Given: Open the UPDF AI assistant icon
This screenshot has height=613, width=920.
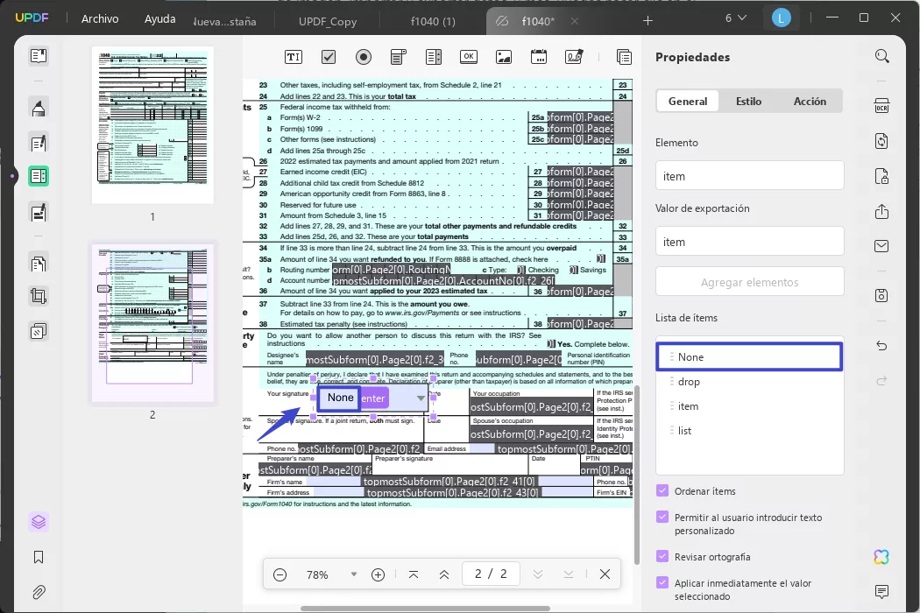Looking at the screenshot, I should coord(881,557).
